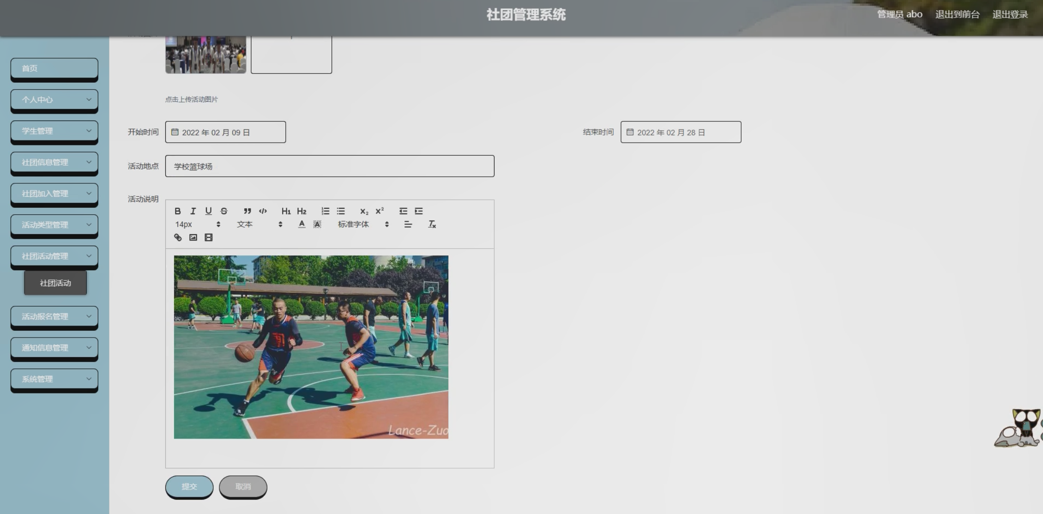Insert a blockquote in the editor

[247, 211]
